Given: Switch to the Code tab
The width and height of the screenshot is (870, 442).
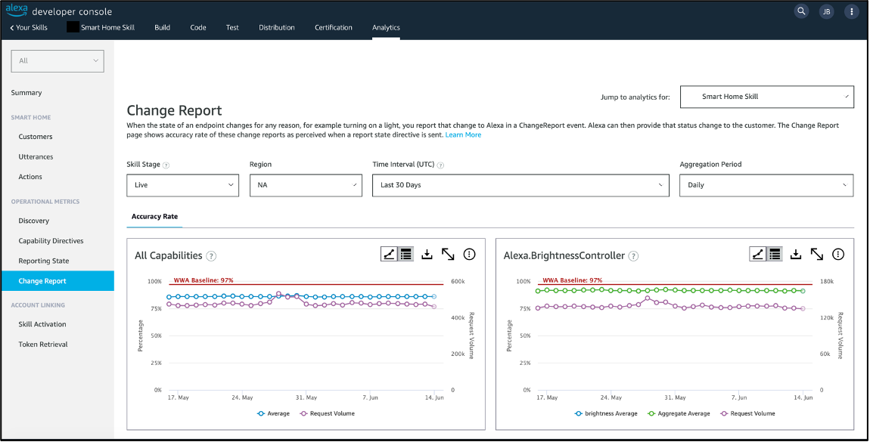Looking at the screenshot, I should click(197, 27).
